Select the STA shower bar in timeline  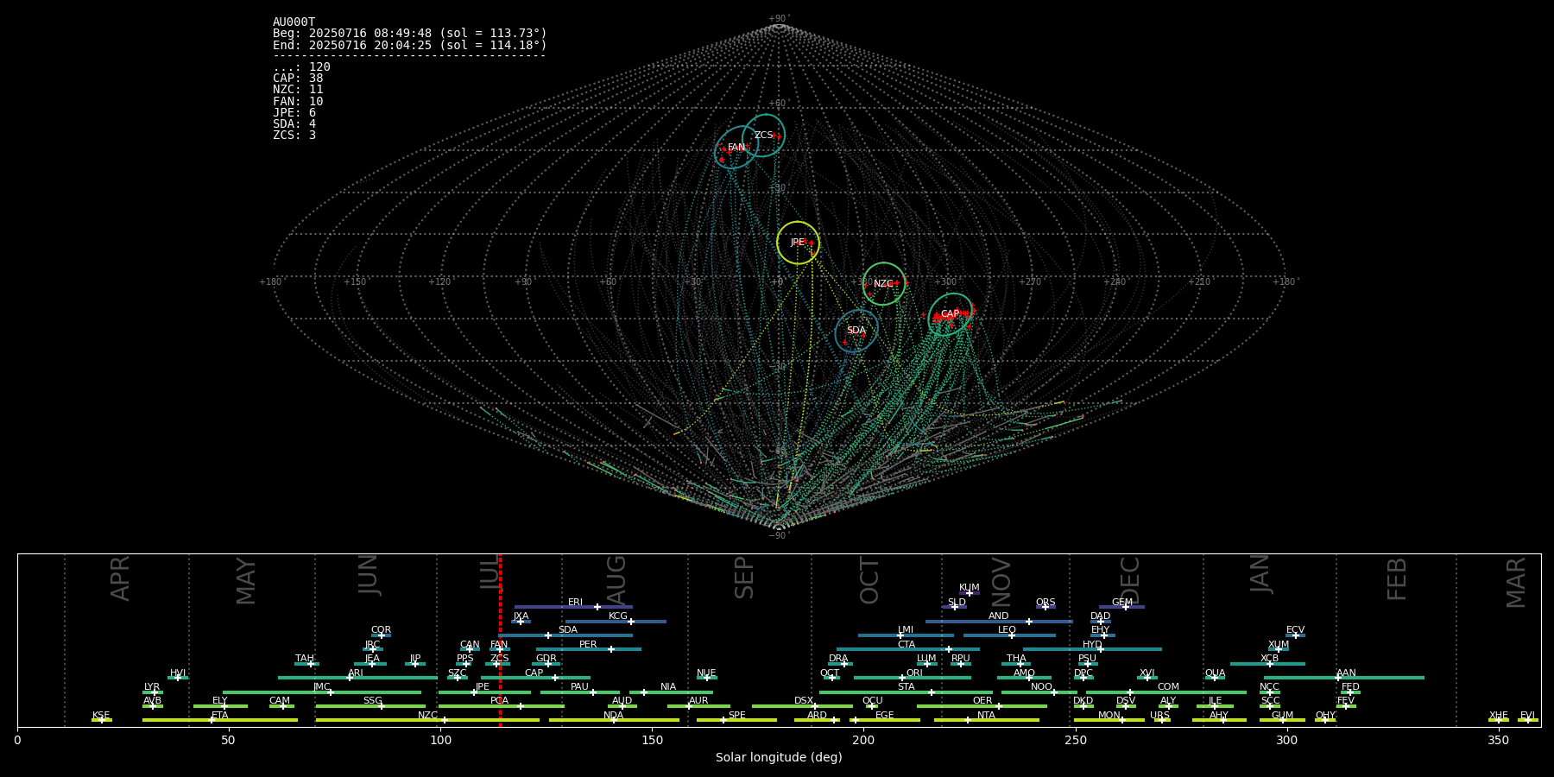pyautogui.click(x=906, y=692)
